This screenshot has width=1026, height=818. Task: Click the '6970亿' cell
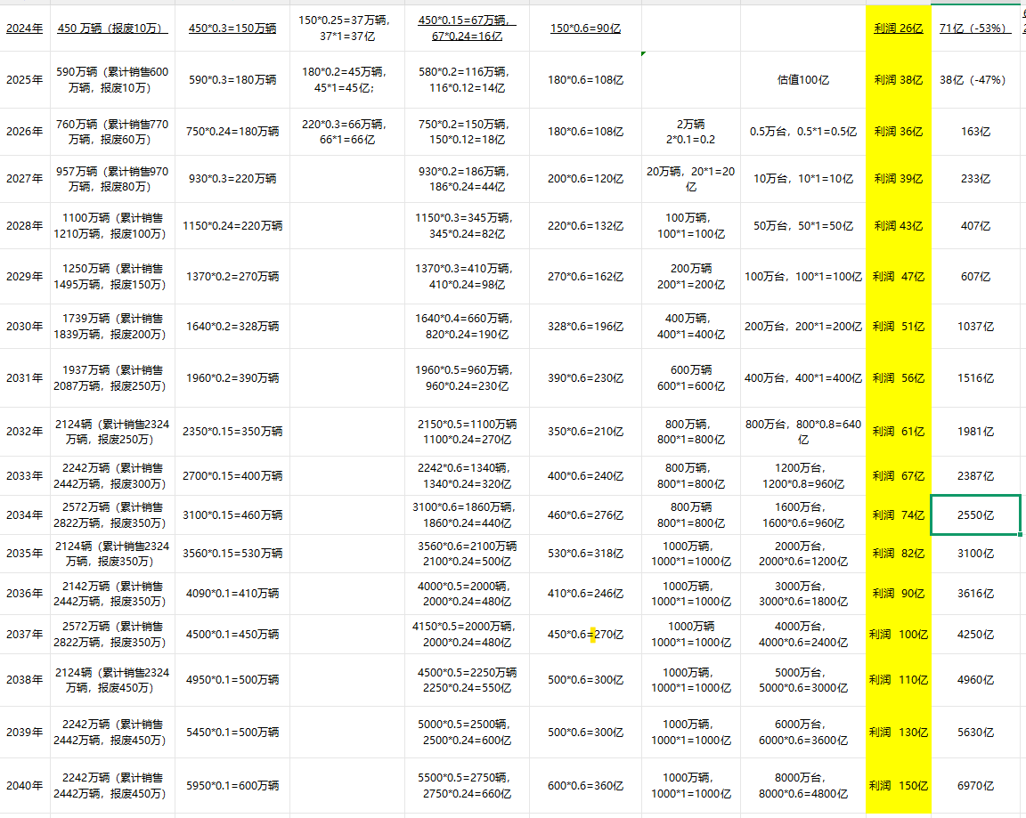975,785
